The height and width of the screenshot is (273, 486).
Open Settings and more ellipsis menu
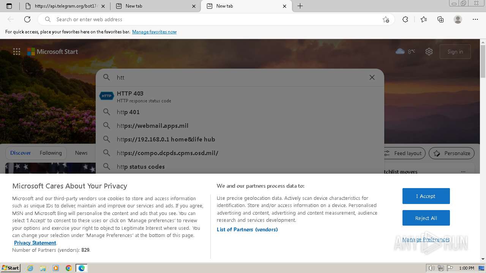click(x=475, y=19)
